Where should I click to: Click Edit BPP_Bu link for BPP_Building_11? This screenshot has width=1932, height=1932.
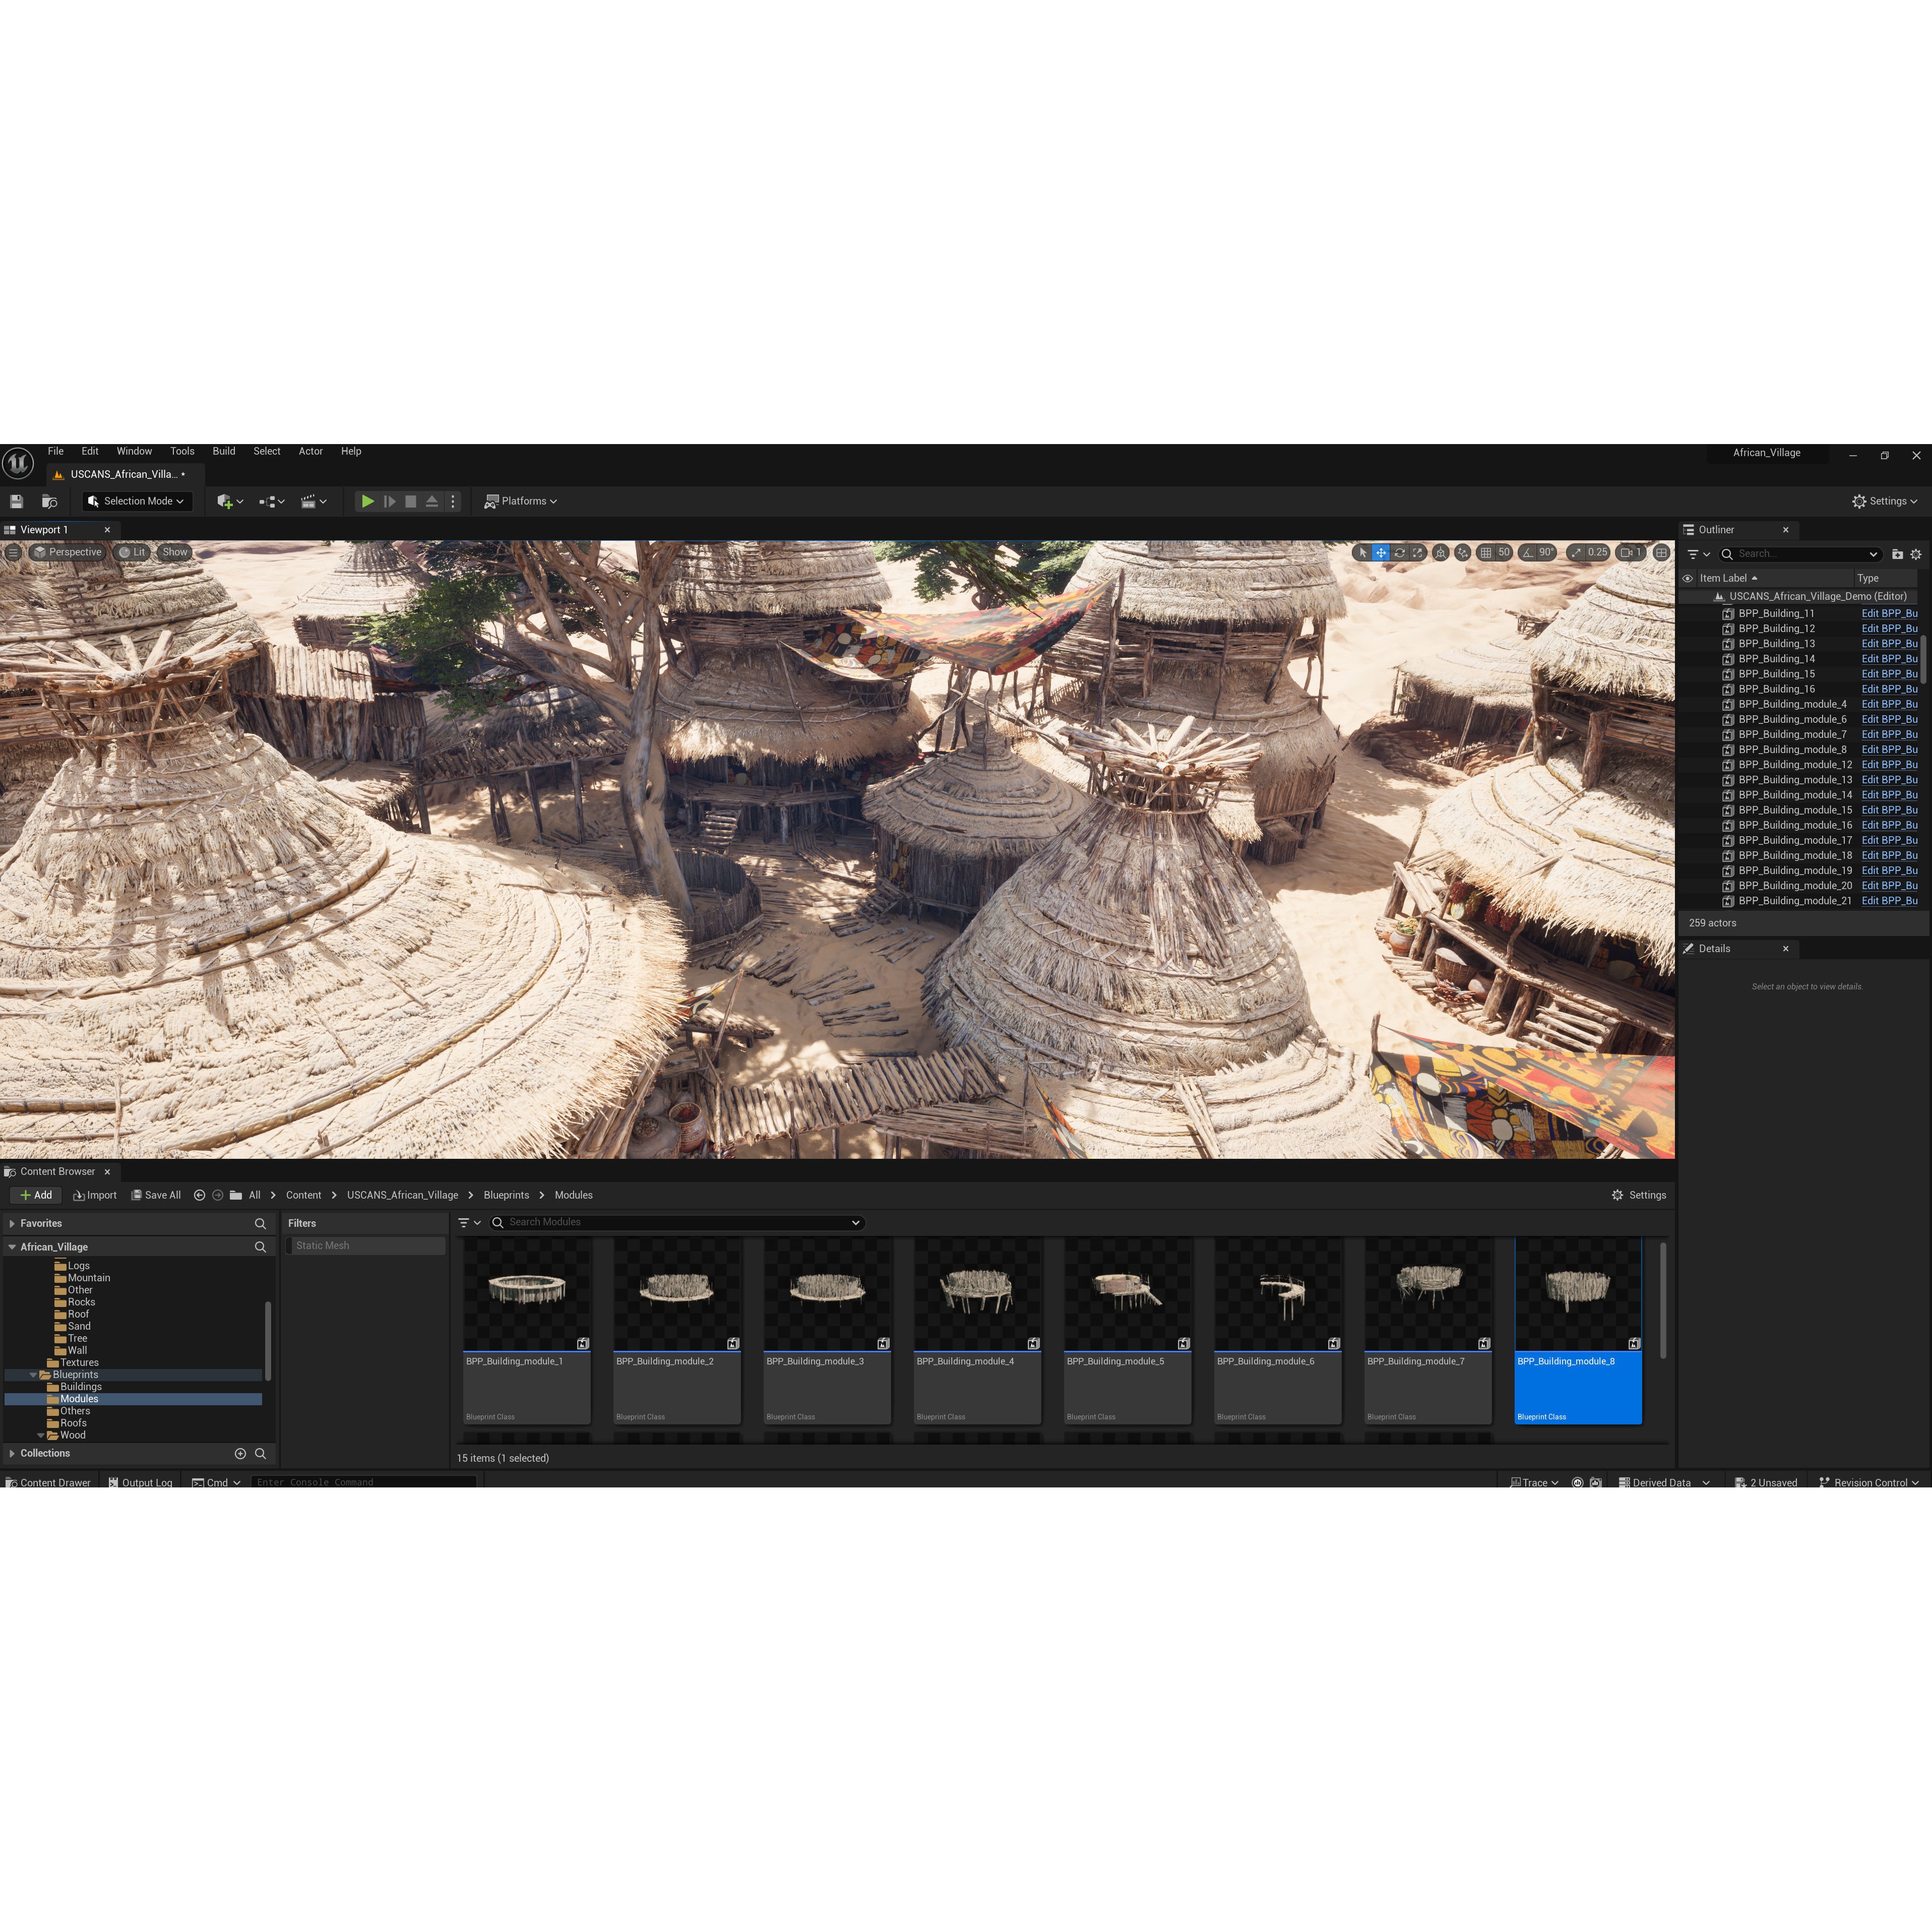point(1888,613)
